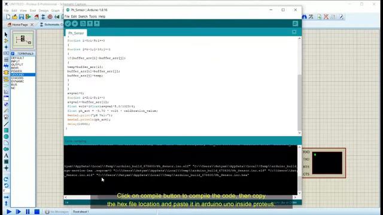Select Proteus 2D circle drawing tool
The height and width of the screenshot is (215, 383).
[6, 137]
